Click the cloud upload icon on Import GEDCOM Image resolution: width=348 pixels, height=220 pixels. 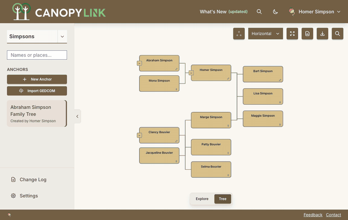pos(21,91)
